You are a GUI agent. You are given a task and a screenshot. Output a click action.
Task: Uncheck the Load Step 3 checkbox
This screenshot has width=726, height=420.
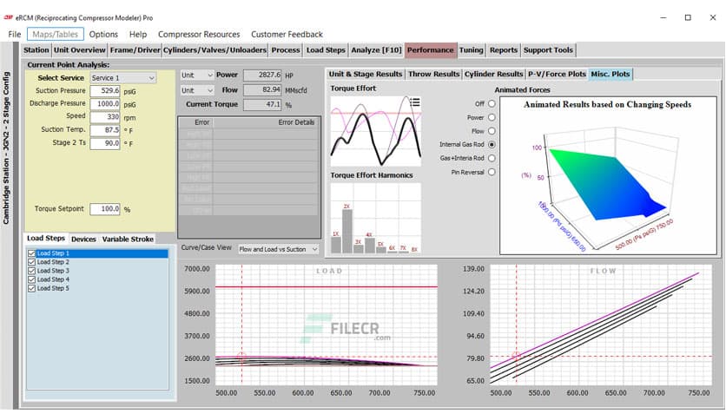click(31, 271)
